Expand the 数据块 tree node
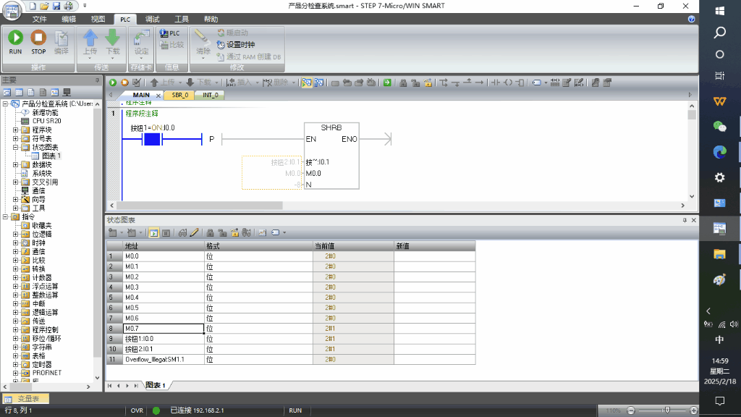This screenshot has width=741, height=417. coord(16,164)
